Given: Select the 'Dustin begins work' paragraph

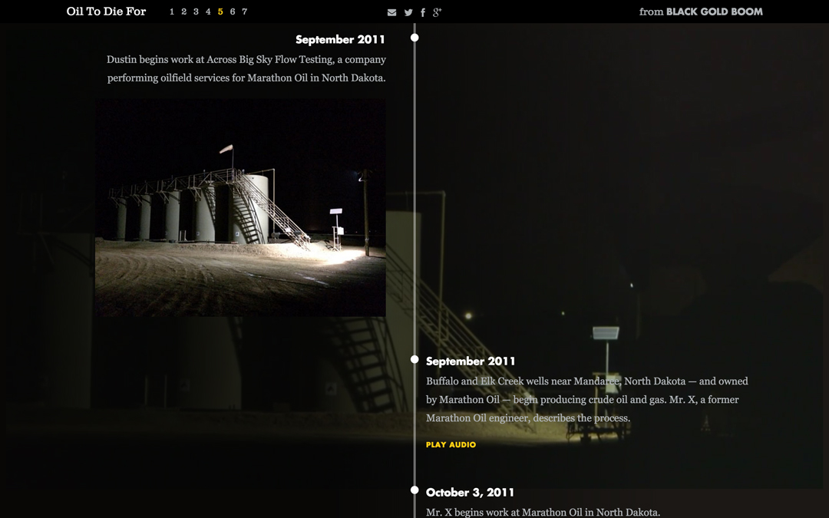Looking at the screenshot, I should pos(246,69).
